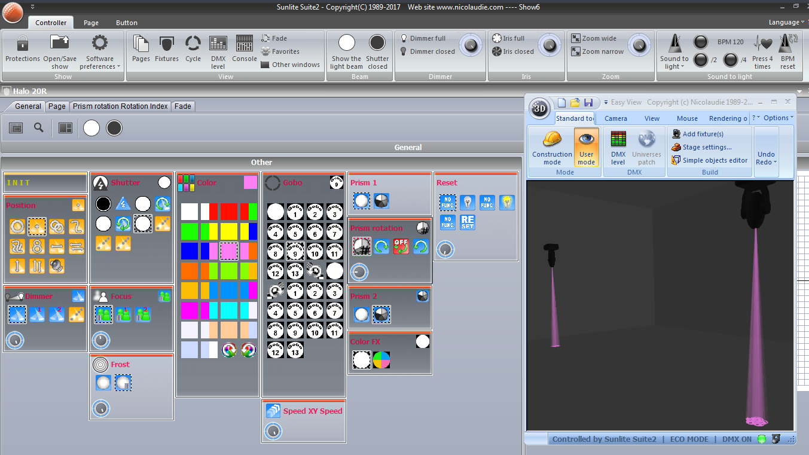Click the Press 4 times tap-tempo icon

click(762, 51)
